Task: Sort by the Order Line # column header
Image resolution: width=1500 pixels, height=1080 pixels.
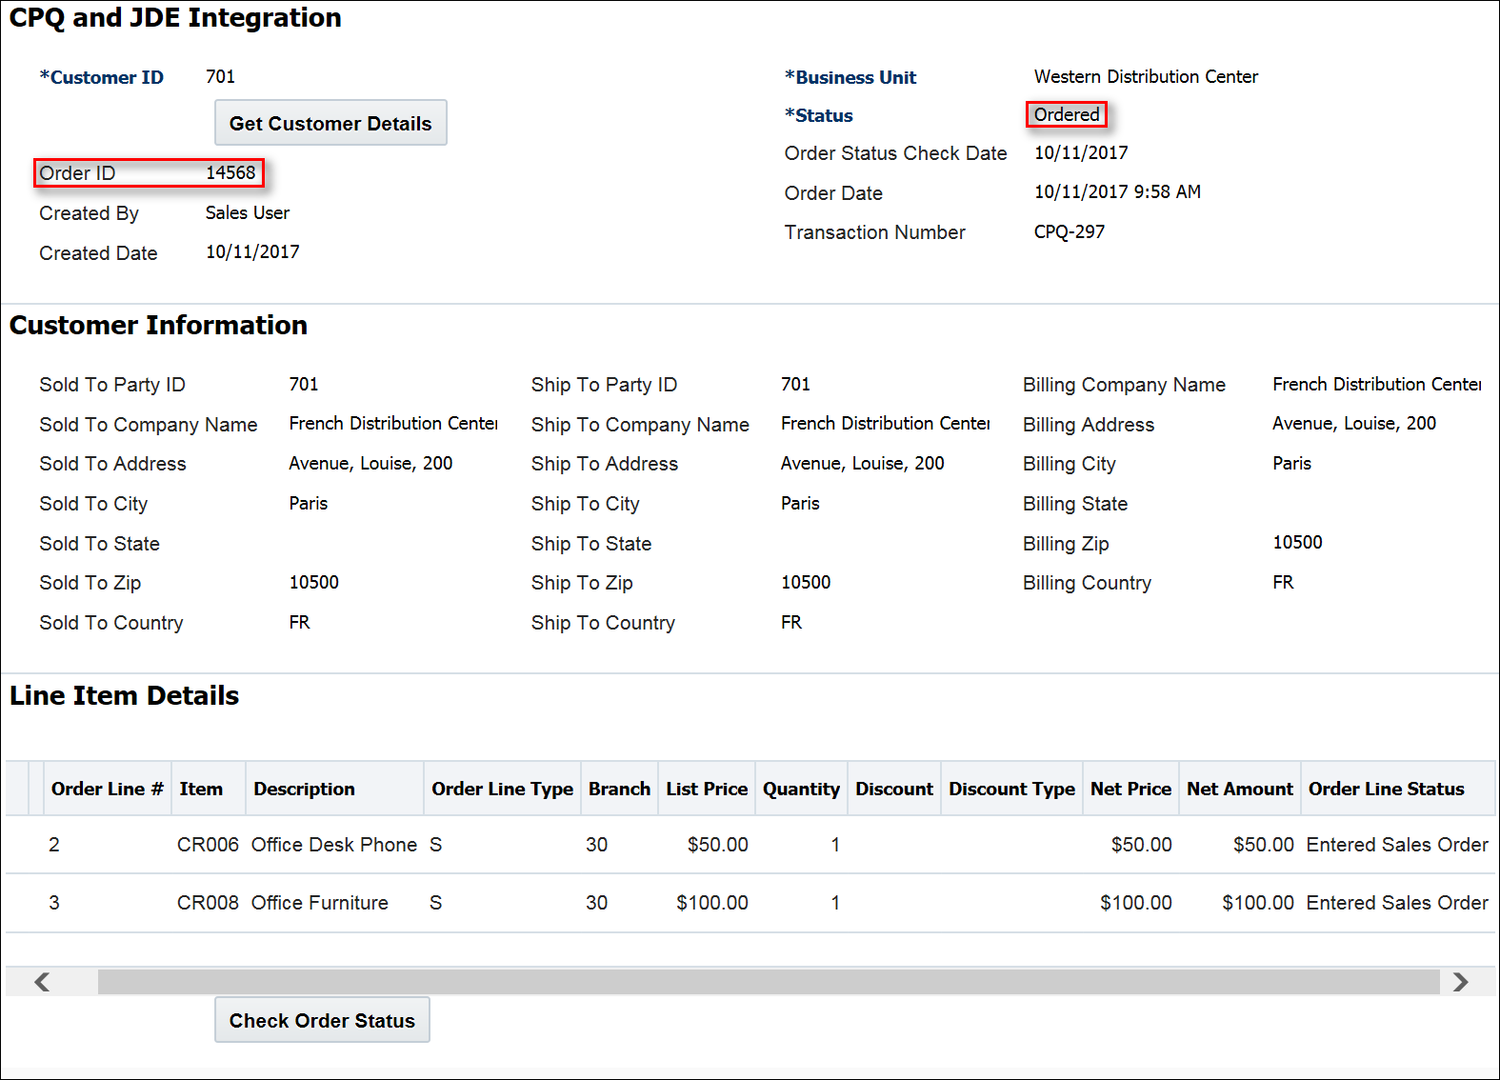Action: click(107, 789)
